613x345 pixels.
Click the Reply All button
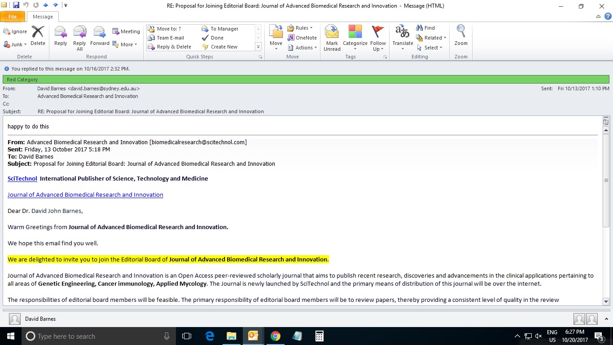79,38
